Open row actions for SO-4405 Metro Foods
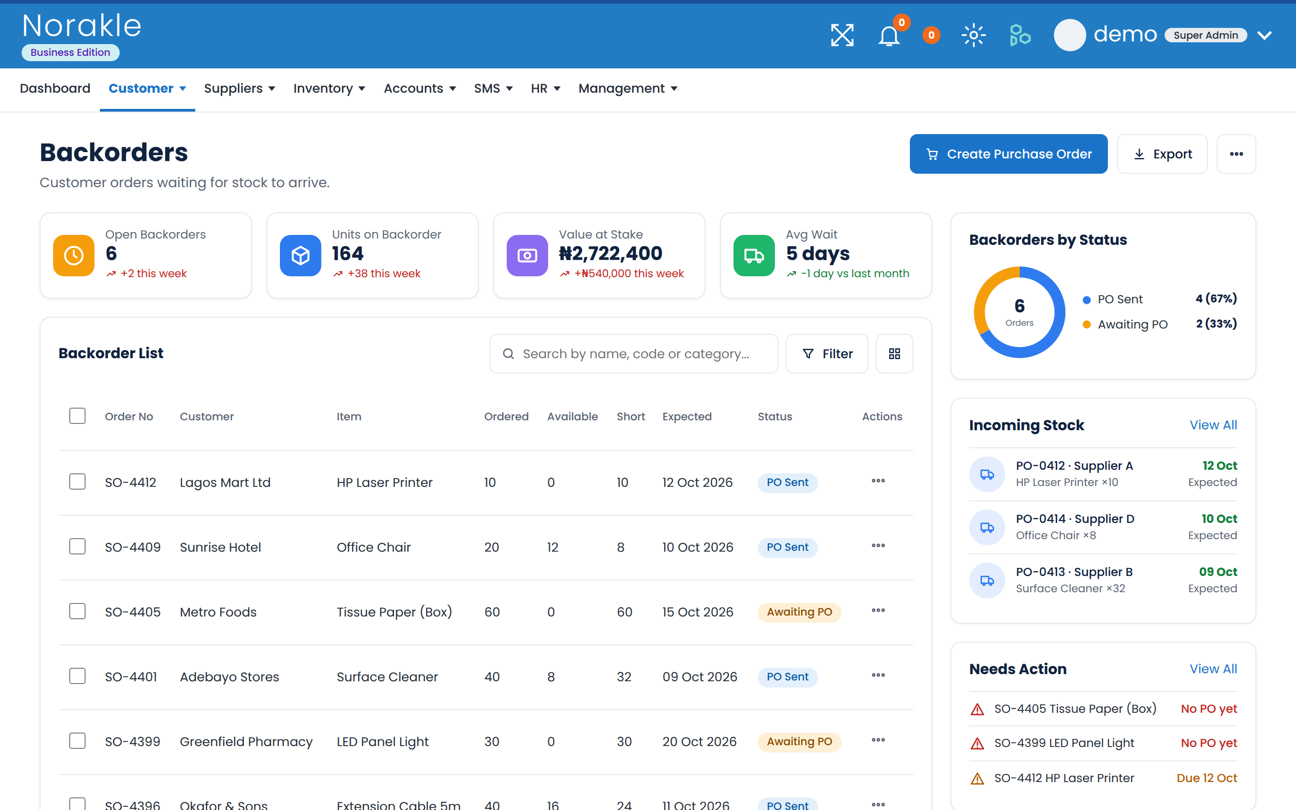Image resolution: width=1296 pixels, height=810 pixels. [878, 610]
